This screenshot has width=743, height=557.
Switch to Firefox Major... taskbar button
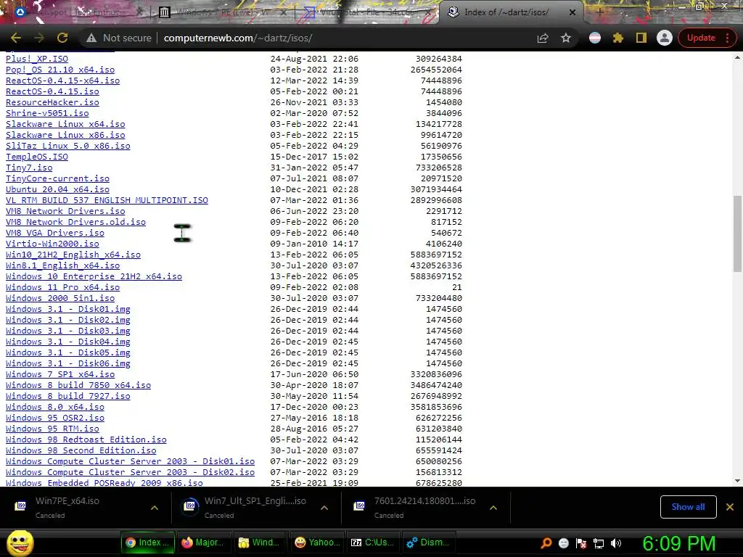[203, 542]
